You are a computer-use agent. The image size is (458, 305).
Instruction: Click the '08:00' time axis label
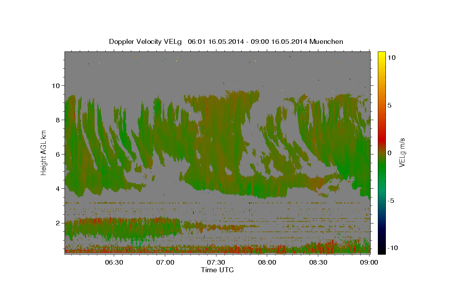coord(267,262)
